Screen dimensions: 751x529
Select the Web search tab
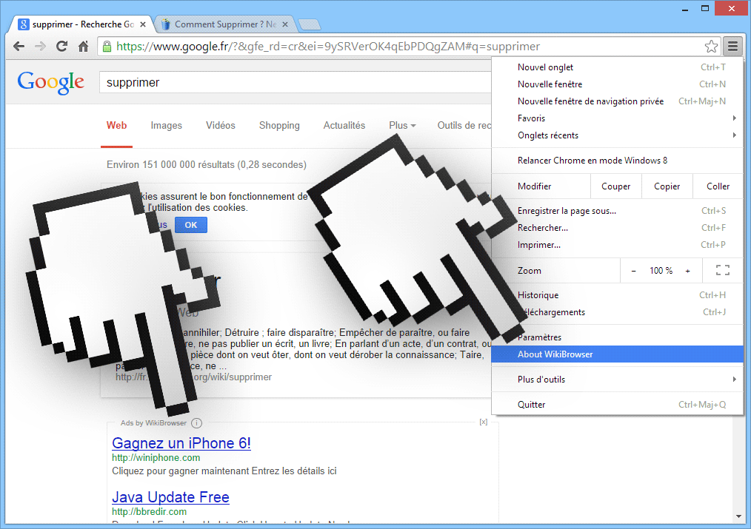coord(116,125)
